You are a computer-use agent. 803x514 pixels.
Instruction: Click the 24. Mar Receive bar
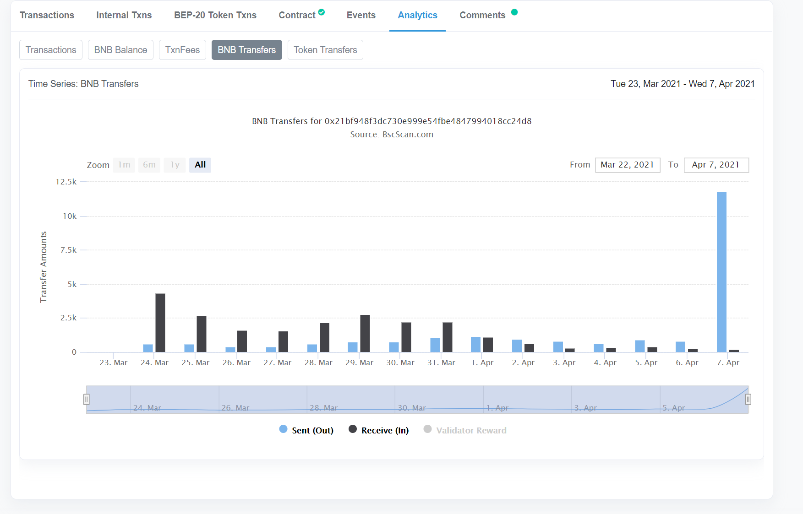coord(160,323)
